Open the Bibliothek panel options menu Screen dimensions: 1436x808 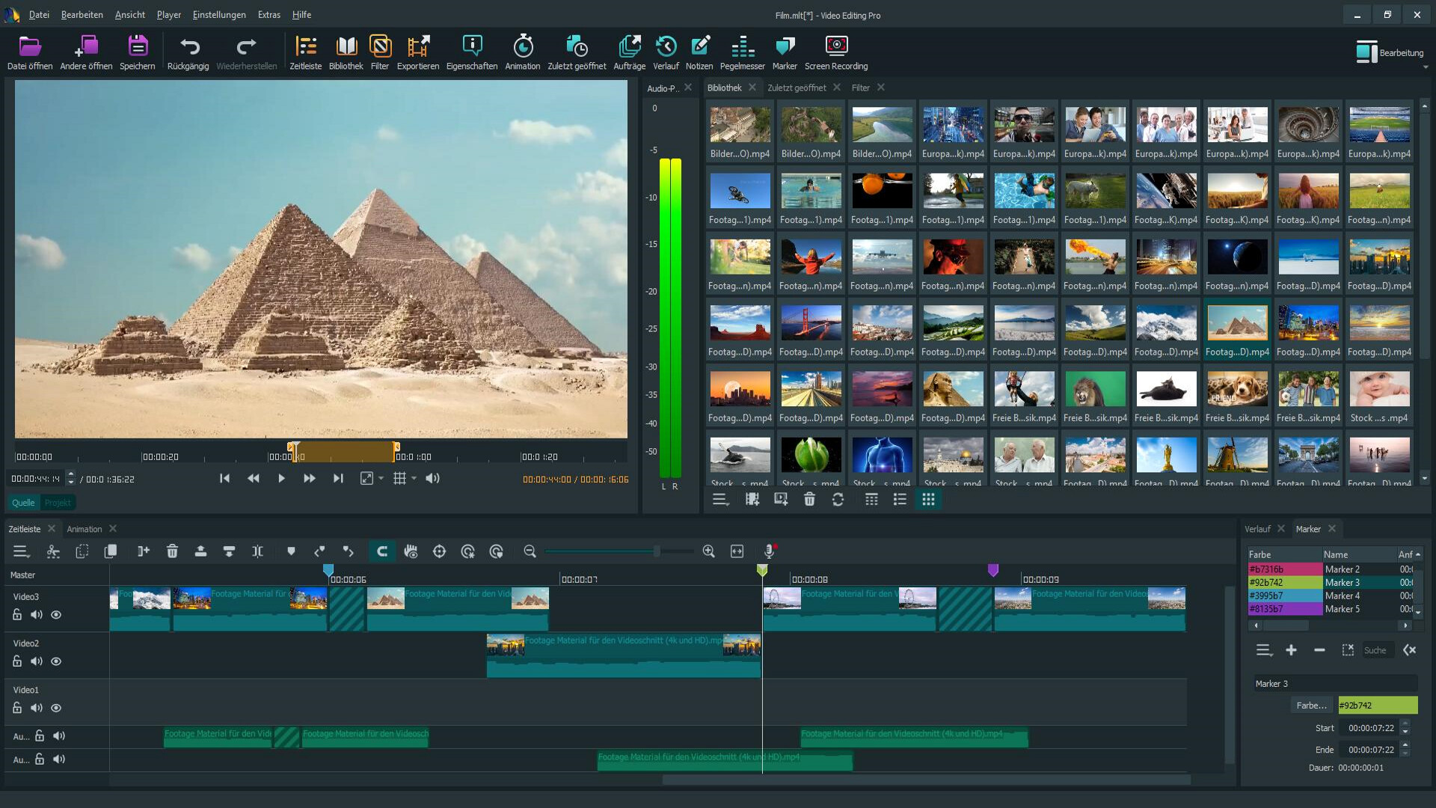(x=720, y=499)
